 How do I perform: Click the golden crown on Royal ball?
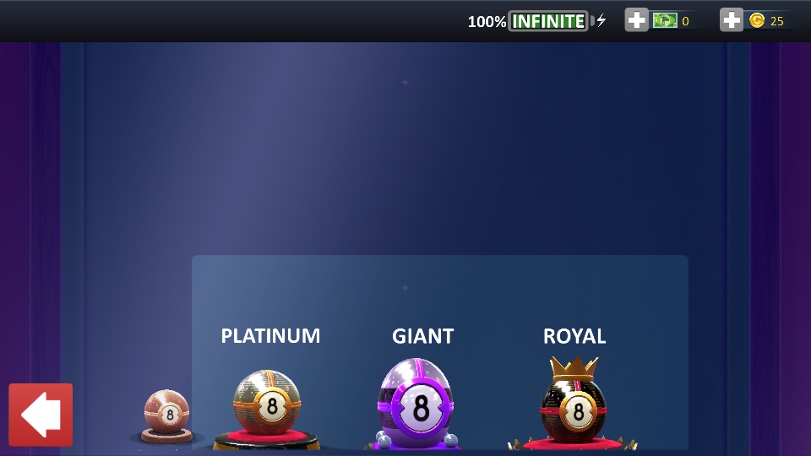tap(574, 367)
